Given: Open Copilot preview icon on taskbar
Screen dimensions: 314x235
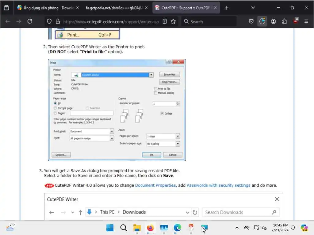Looking at the screenshot, I should point(304,228).
